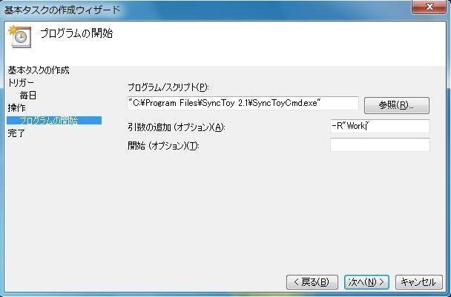451x297 pixels.
Task: Go to the トリガー step
Action: (21, 83)
